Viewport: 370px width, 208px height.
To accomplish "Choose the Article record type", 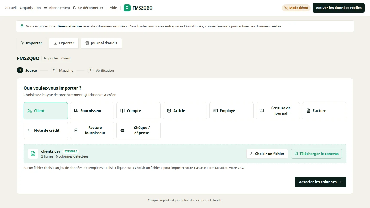I will pos(185,111).
